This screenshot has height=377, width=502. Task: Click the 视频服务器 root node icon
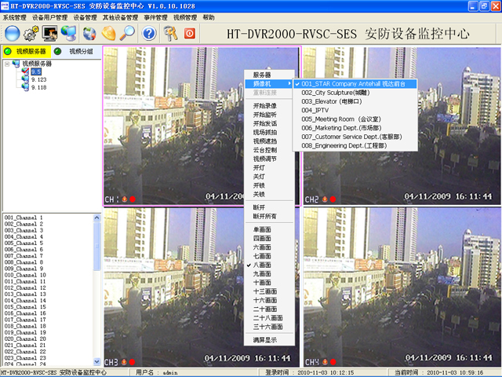pos(16,64)
